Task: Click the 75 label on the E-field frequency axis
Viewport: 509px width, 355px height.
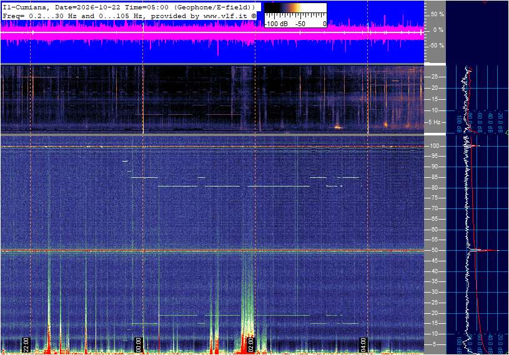Action: (x=434, y=198)
